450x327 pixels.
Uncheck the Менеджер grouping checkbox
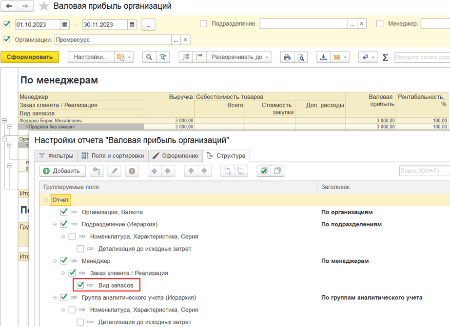click(x=64, y=261)
